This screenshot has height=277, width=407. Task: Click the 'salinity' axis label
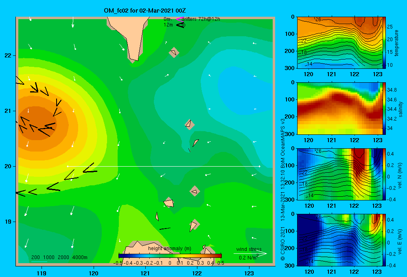coord(400,109)
